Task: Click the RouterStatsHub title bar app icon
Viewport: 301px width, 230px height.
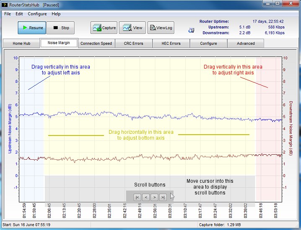Action: click(x=5, y=4)
